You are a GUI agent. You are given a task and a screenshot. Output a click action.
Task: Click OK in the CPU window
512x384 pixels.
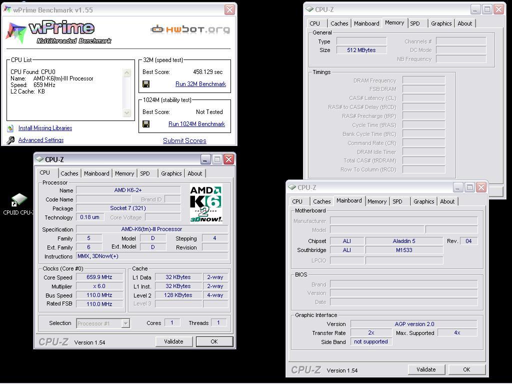214,341
